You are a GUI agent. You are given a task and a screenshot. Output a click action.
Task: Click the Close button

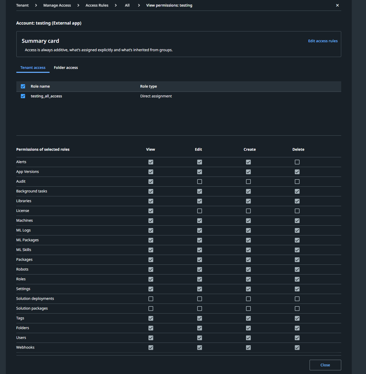(x=325, y=365)
